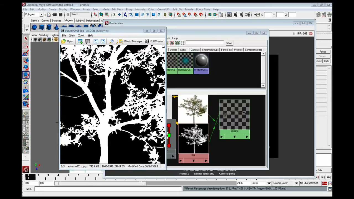This screenshot has height=199, width=354.
Task: Open the Polygons menu set dropdown
Action: click(41, 15)
